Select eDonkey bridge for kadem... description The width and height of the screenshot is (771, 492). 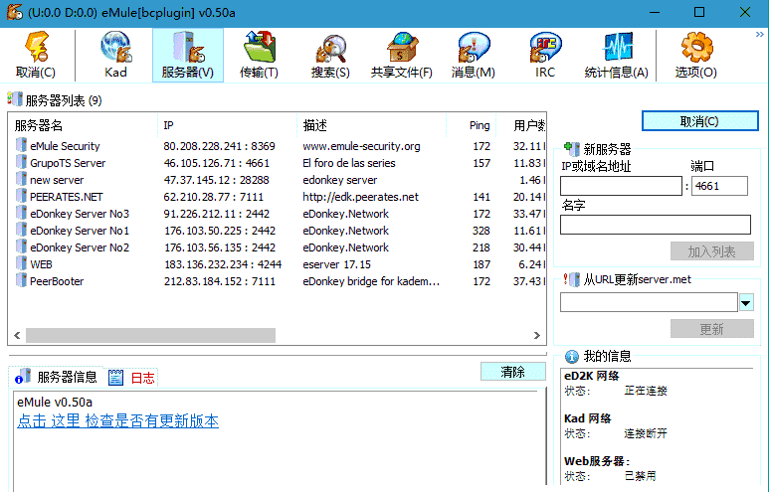click(371, 281)
